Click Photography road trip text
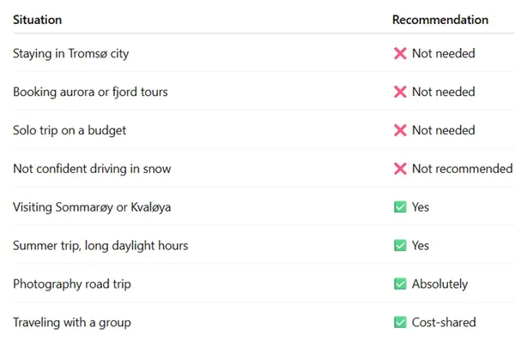The width and height of the screenshot is (515, 364). [72, 284]
